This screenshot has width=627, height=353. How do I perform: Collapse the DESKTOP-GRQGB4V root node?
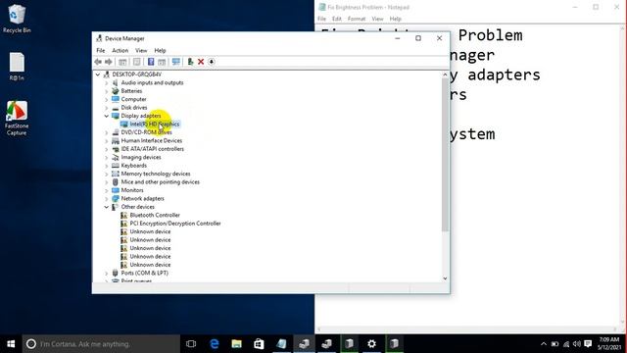(98, 75)
